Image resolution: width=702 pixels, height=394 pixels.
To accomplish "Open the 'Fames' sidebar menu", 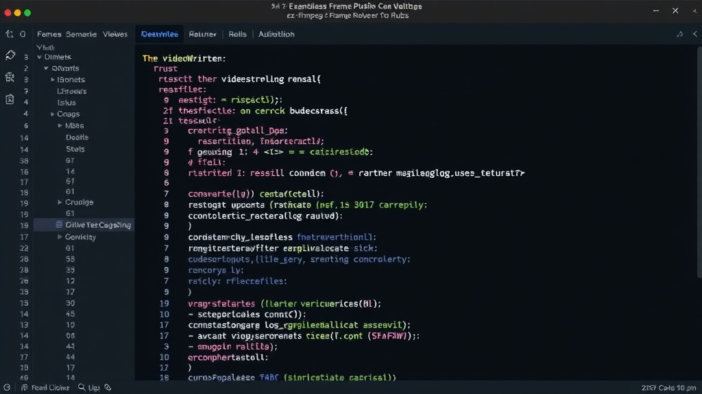I will tap(49, 34).
